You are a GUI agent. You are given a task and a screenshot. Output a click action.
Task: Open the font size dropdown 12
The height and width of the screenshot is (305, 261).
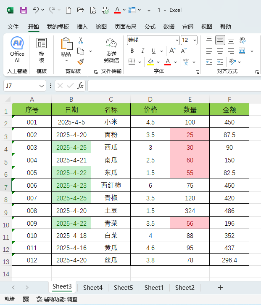coord(195,40)
